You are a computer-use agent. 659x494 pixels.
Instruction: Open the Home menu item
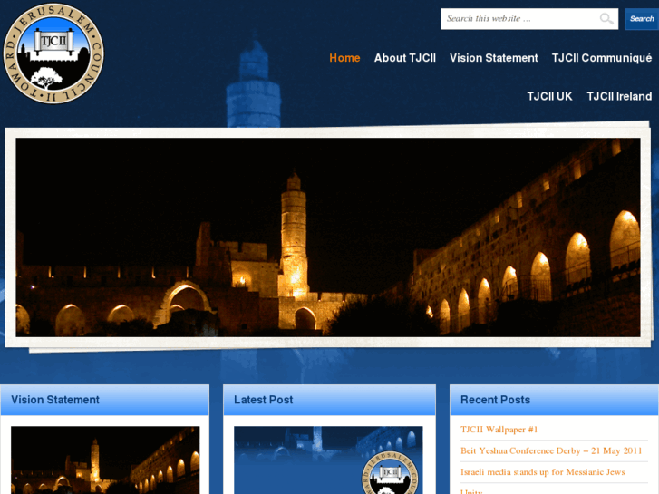(x=344, y=58)
